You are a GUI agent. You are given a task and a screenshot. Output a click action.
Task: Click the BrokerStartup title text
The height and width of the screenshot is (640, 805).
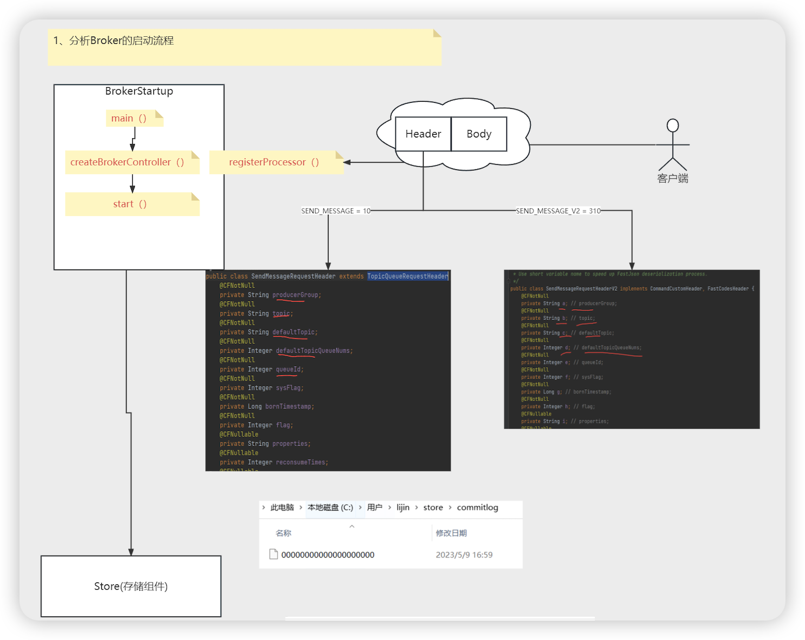coord(139,91)
